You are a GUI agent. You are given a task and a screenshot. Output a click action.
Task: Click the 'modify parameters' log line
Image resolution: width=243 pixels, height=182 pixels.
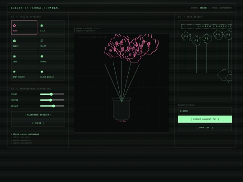click(x=21, y=140)
